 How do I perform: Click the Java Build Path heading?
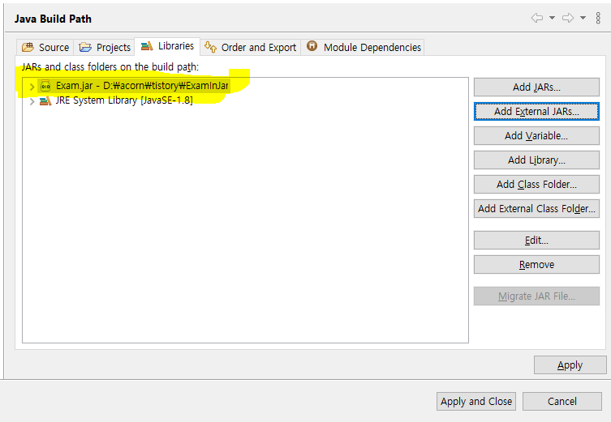click(53, 19)
